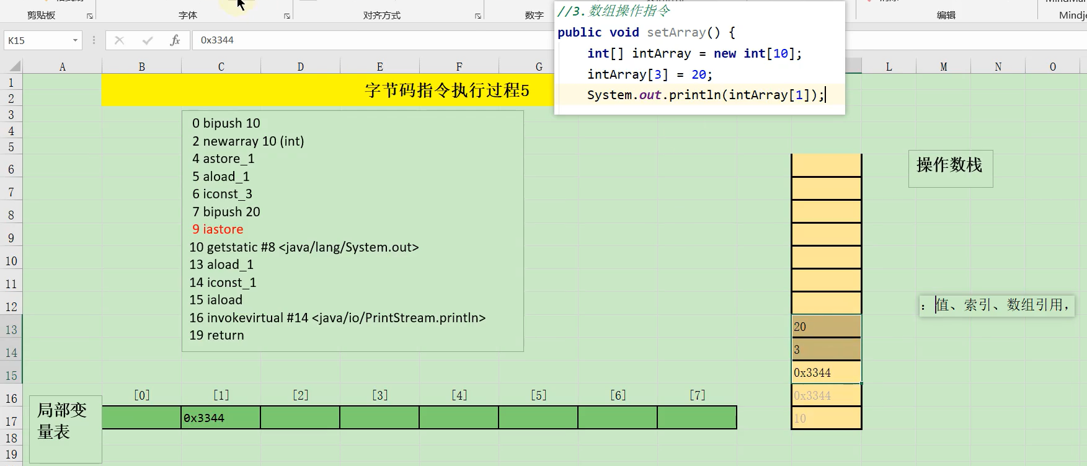Click the text box 值、索引、数组引用
1087x466 pixels.
tap(997, 306)
